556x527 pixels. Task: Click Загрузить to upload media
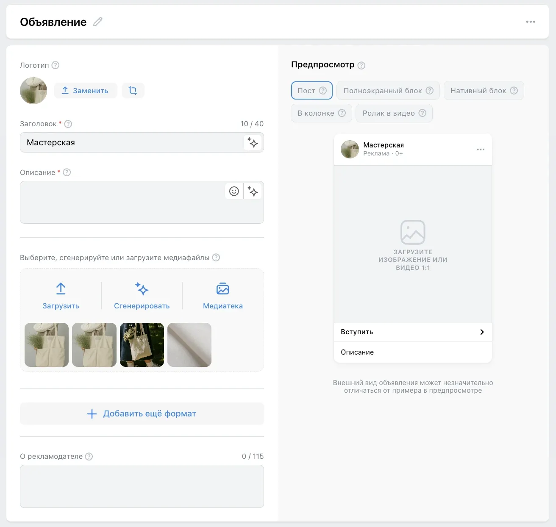[x=61, y=296]
